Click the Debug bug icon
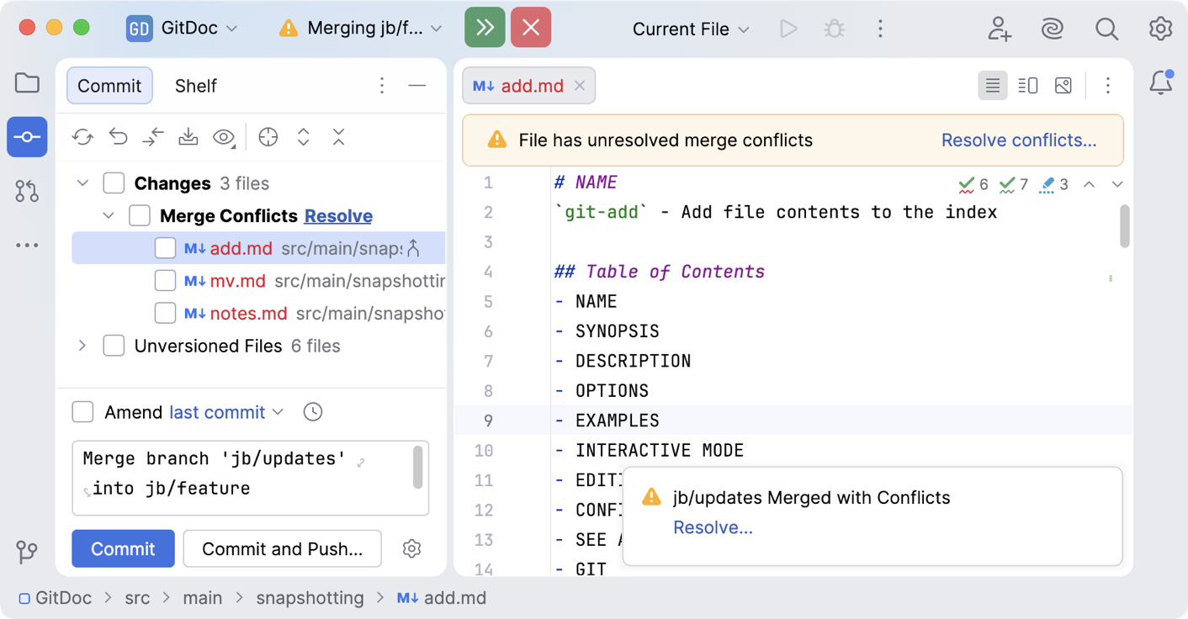 point(835,29)
